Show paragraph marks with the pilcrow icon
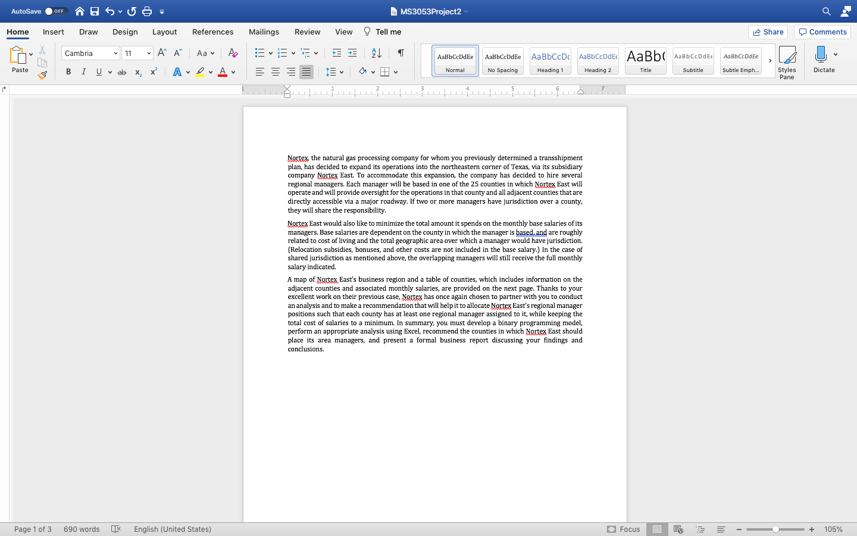 coord(401,53)
